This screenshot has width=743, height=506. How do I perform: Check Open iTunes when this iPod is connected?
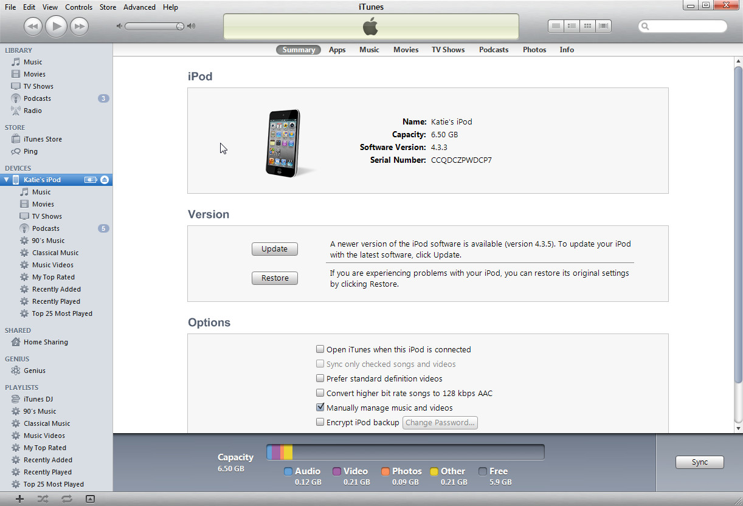tap(320, 349)
